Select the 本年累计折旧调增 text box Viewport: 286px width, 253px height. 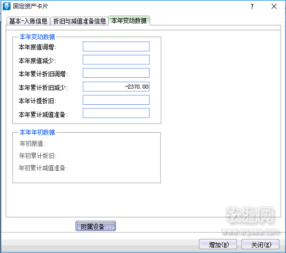(x=116, y=73)
